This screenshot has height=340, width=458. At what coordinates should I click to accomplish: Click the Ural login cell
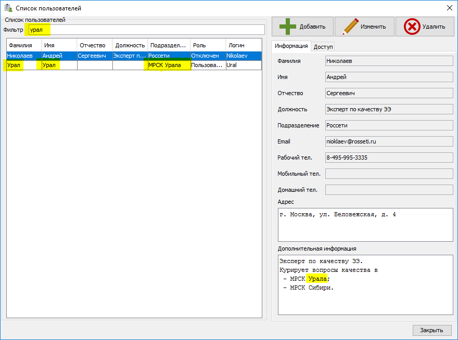tap(244, 65)
